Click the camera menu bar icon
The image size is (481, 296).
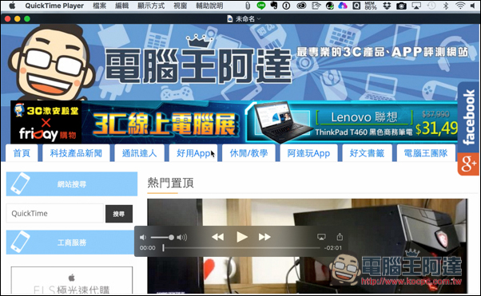click(401, 6)
